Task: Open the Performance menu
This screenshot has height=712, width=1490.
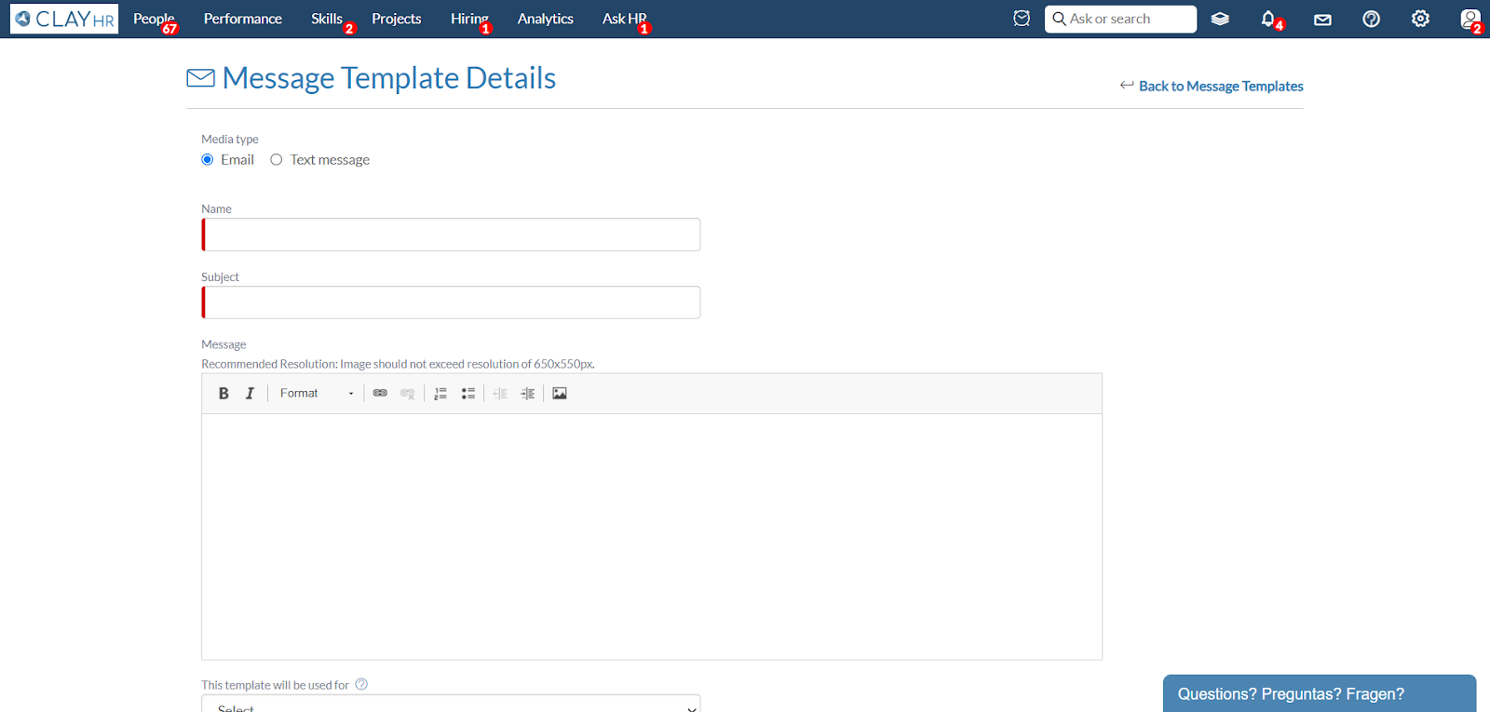Action: pyautogui.click(x=242, y=19)
